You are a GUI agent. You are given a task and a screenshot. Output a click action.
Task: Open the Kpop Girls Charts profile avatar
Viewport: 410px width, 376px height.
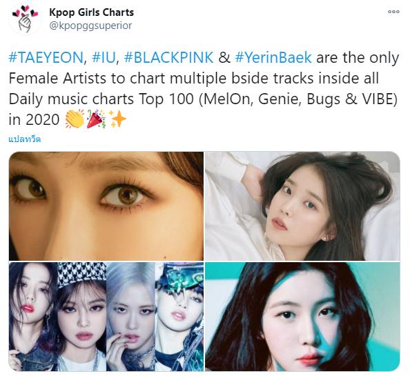pyautogui.click(x=25, y=19)
